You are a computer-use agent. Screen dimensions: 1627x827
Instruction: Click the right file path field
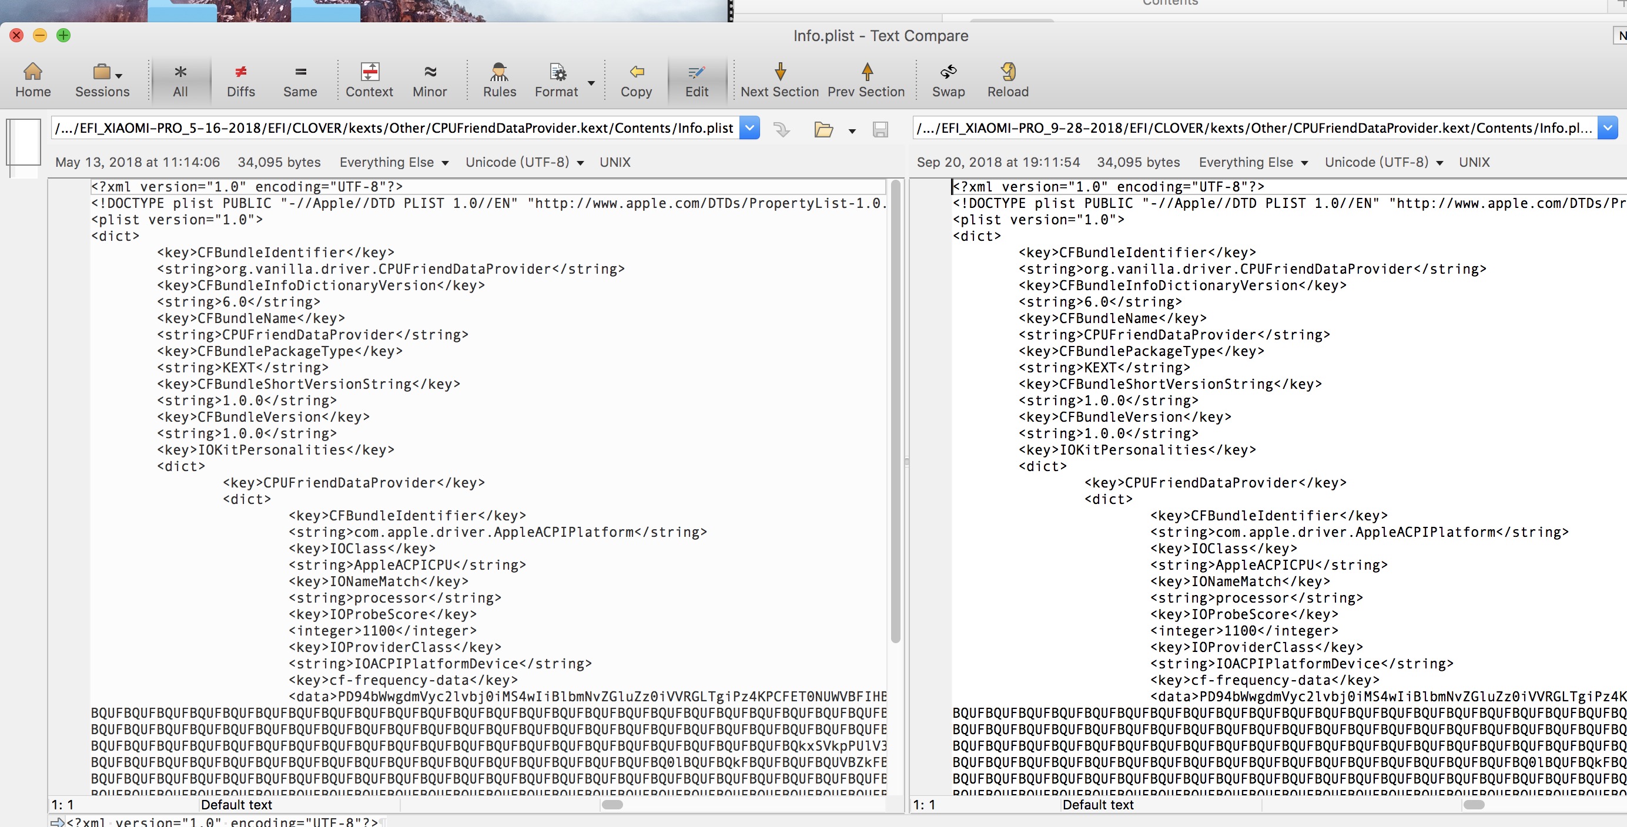[x=1255, y=128]
